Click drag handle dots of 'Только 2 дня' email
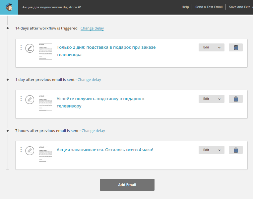 [21, 47]
